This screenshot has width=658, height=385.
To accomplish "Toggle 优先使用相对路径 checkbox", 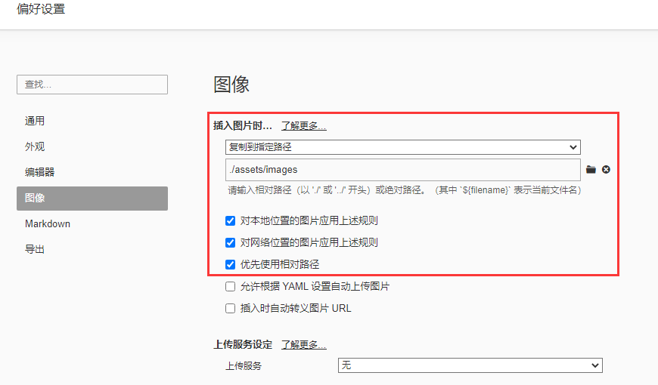I will point(230,264).
